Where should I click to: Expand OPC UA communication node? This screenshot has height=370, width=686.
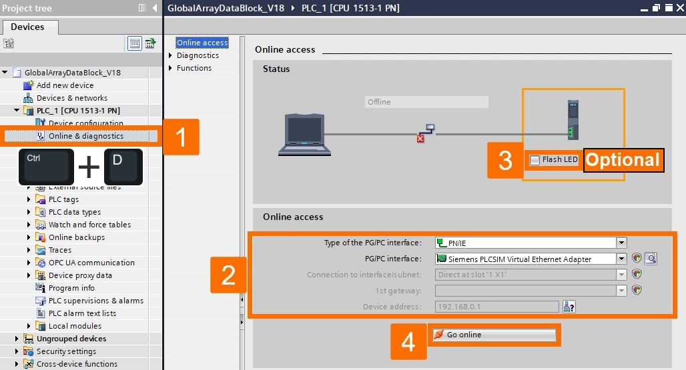(x=29, y=263)
